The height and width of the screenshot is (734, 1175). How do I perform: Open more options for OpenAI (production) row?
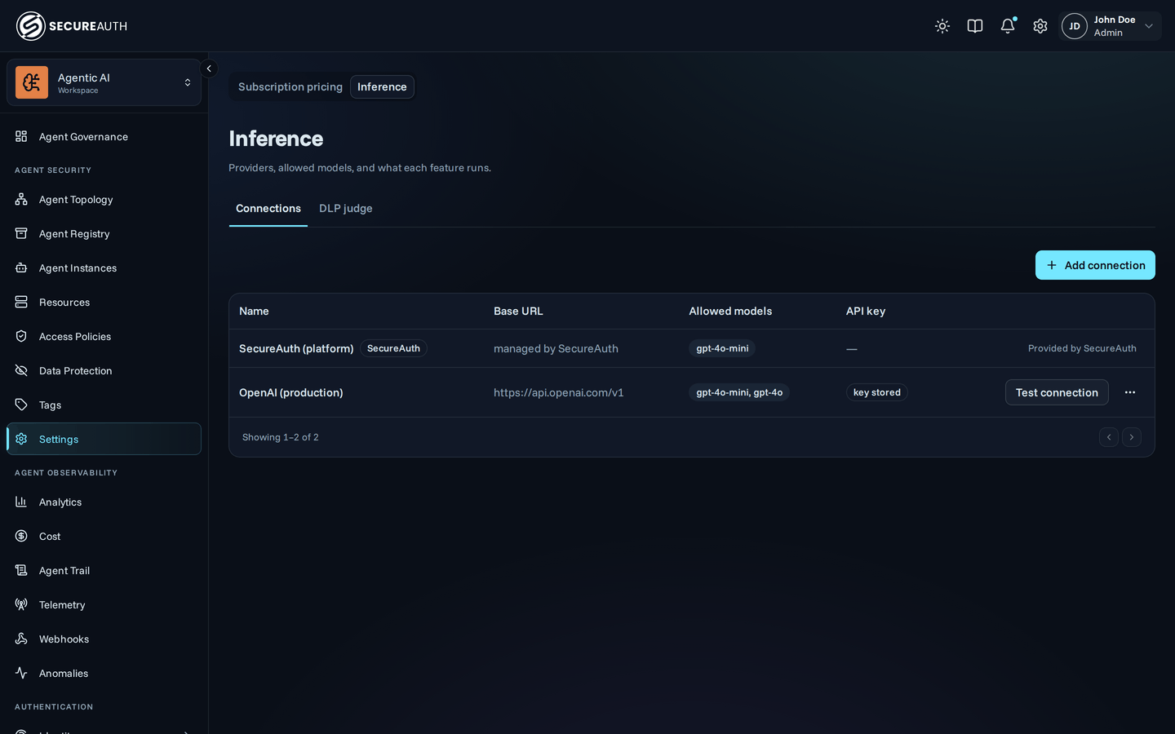pyautogui.click(x=1130, y=392)
